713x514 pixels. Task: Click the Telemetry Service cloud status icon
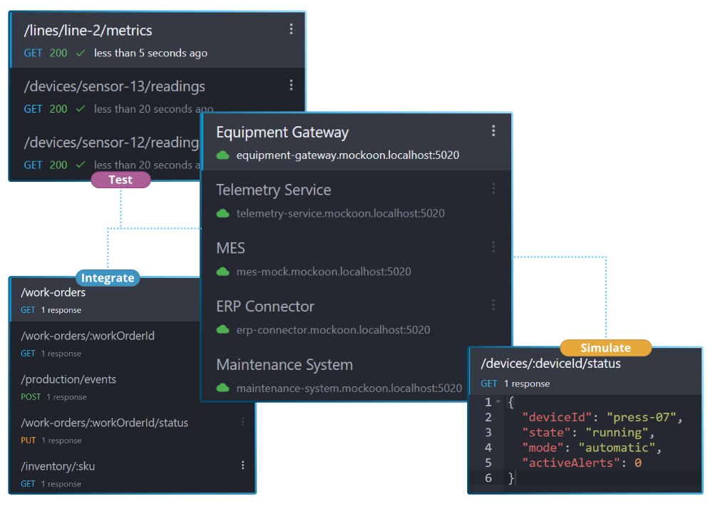pos(222,214)
